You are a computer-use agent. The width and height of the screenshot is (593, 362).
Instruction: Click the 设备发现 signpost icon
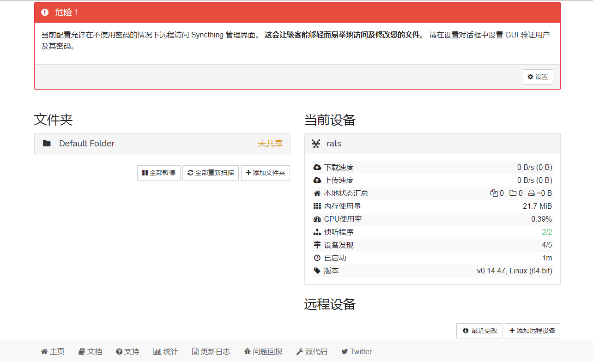click(x=317, y=245)
